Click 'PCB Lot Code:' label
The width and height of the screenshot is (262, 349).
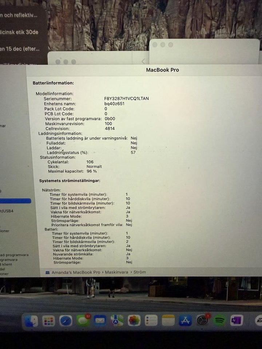click(59, 114)
